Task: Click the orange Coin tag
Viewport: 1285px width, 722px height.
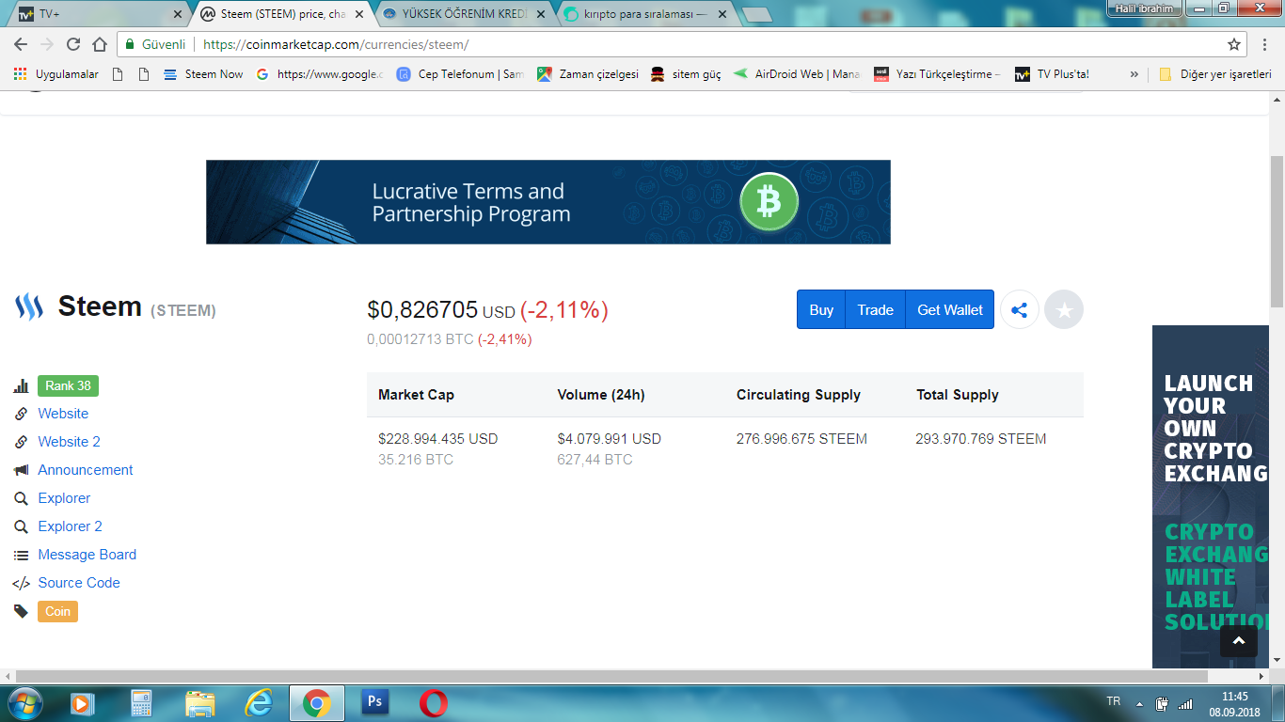Action: [x=57, y=611]
